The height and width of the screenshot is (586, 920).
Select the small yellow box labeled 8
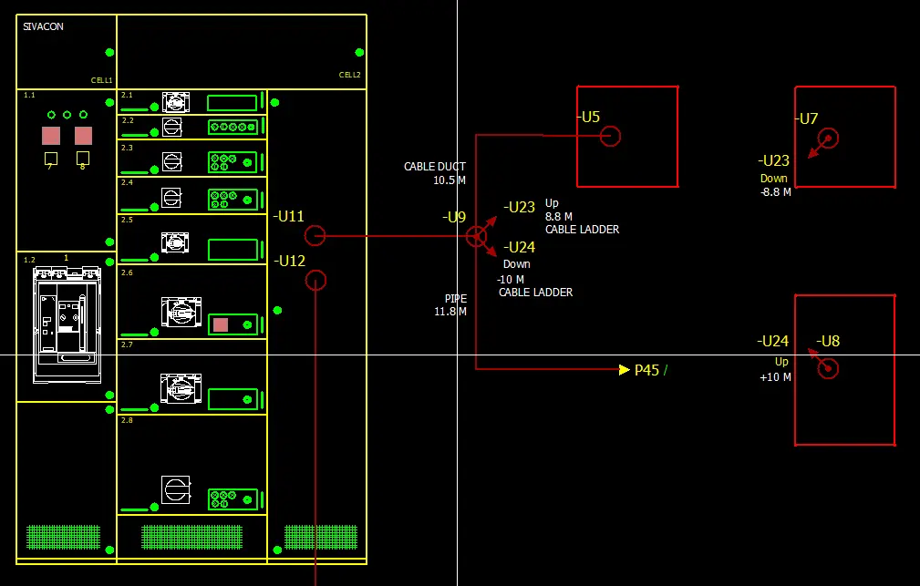coord(83,158)
